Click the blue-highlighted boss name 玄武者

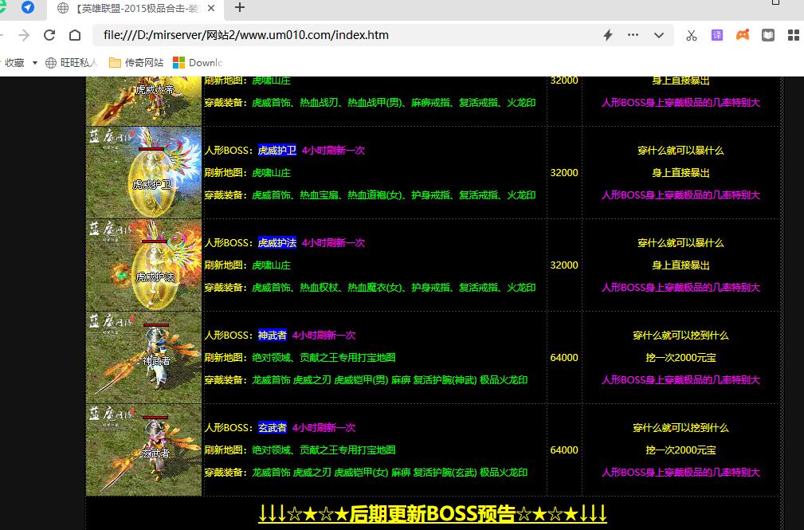(x=273, y=427)
